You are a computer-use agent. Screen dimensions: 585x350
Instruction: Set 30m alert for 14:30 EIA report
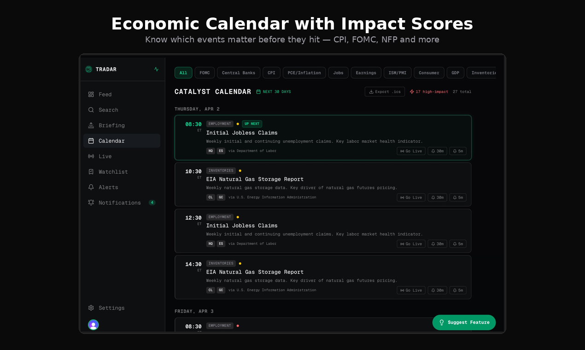pyautogui.click(x=437, y=290)
